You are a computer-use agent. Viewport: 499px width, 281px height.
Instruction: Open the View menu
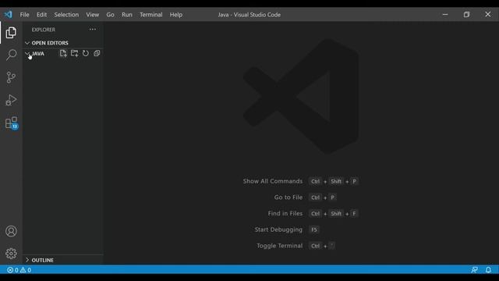tap(93, 15)
